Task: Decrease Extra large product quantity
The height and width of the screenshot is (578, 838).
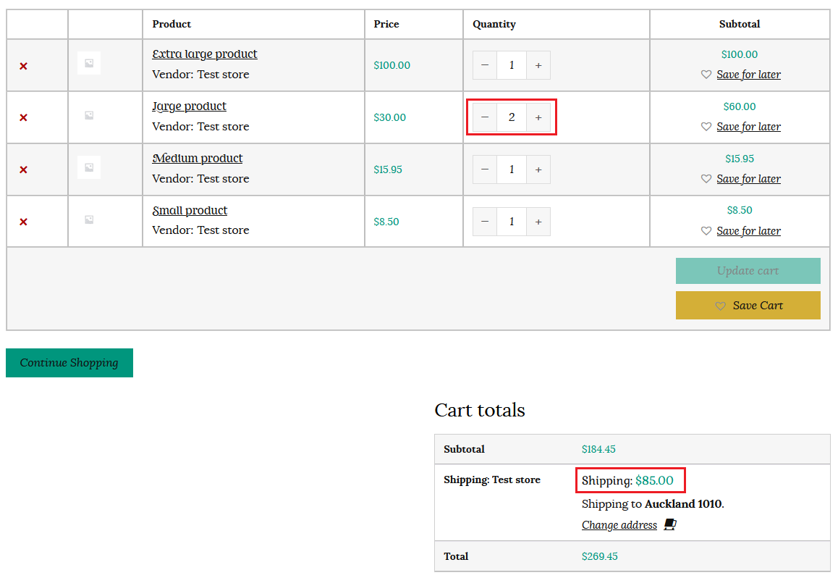Action: pyautogui.click(x=485, y=65)
